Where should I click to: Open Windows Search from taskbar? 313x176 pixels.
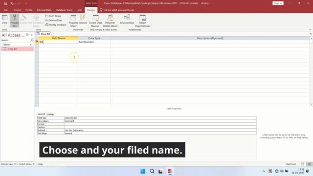pyautogui.click(x=152, y=171)
